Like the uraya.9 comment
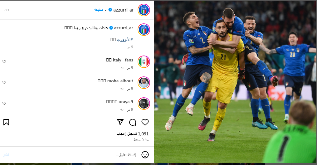 click(4, 103)
